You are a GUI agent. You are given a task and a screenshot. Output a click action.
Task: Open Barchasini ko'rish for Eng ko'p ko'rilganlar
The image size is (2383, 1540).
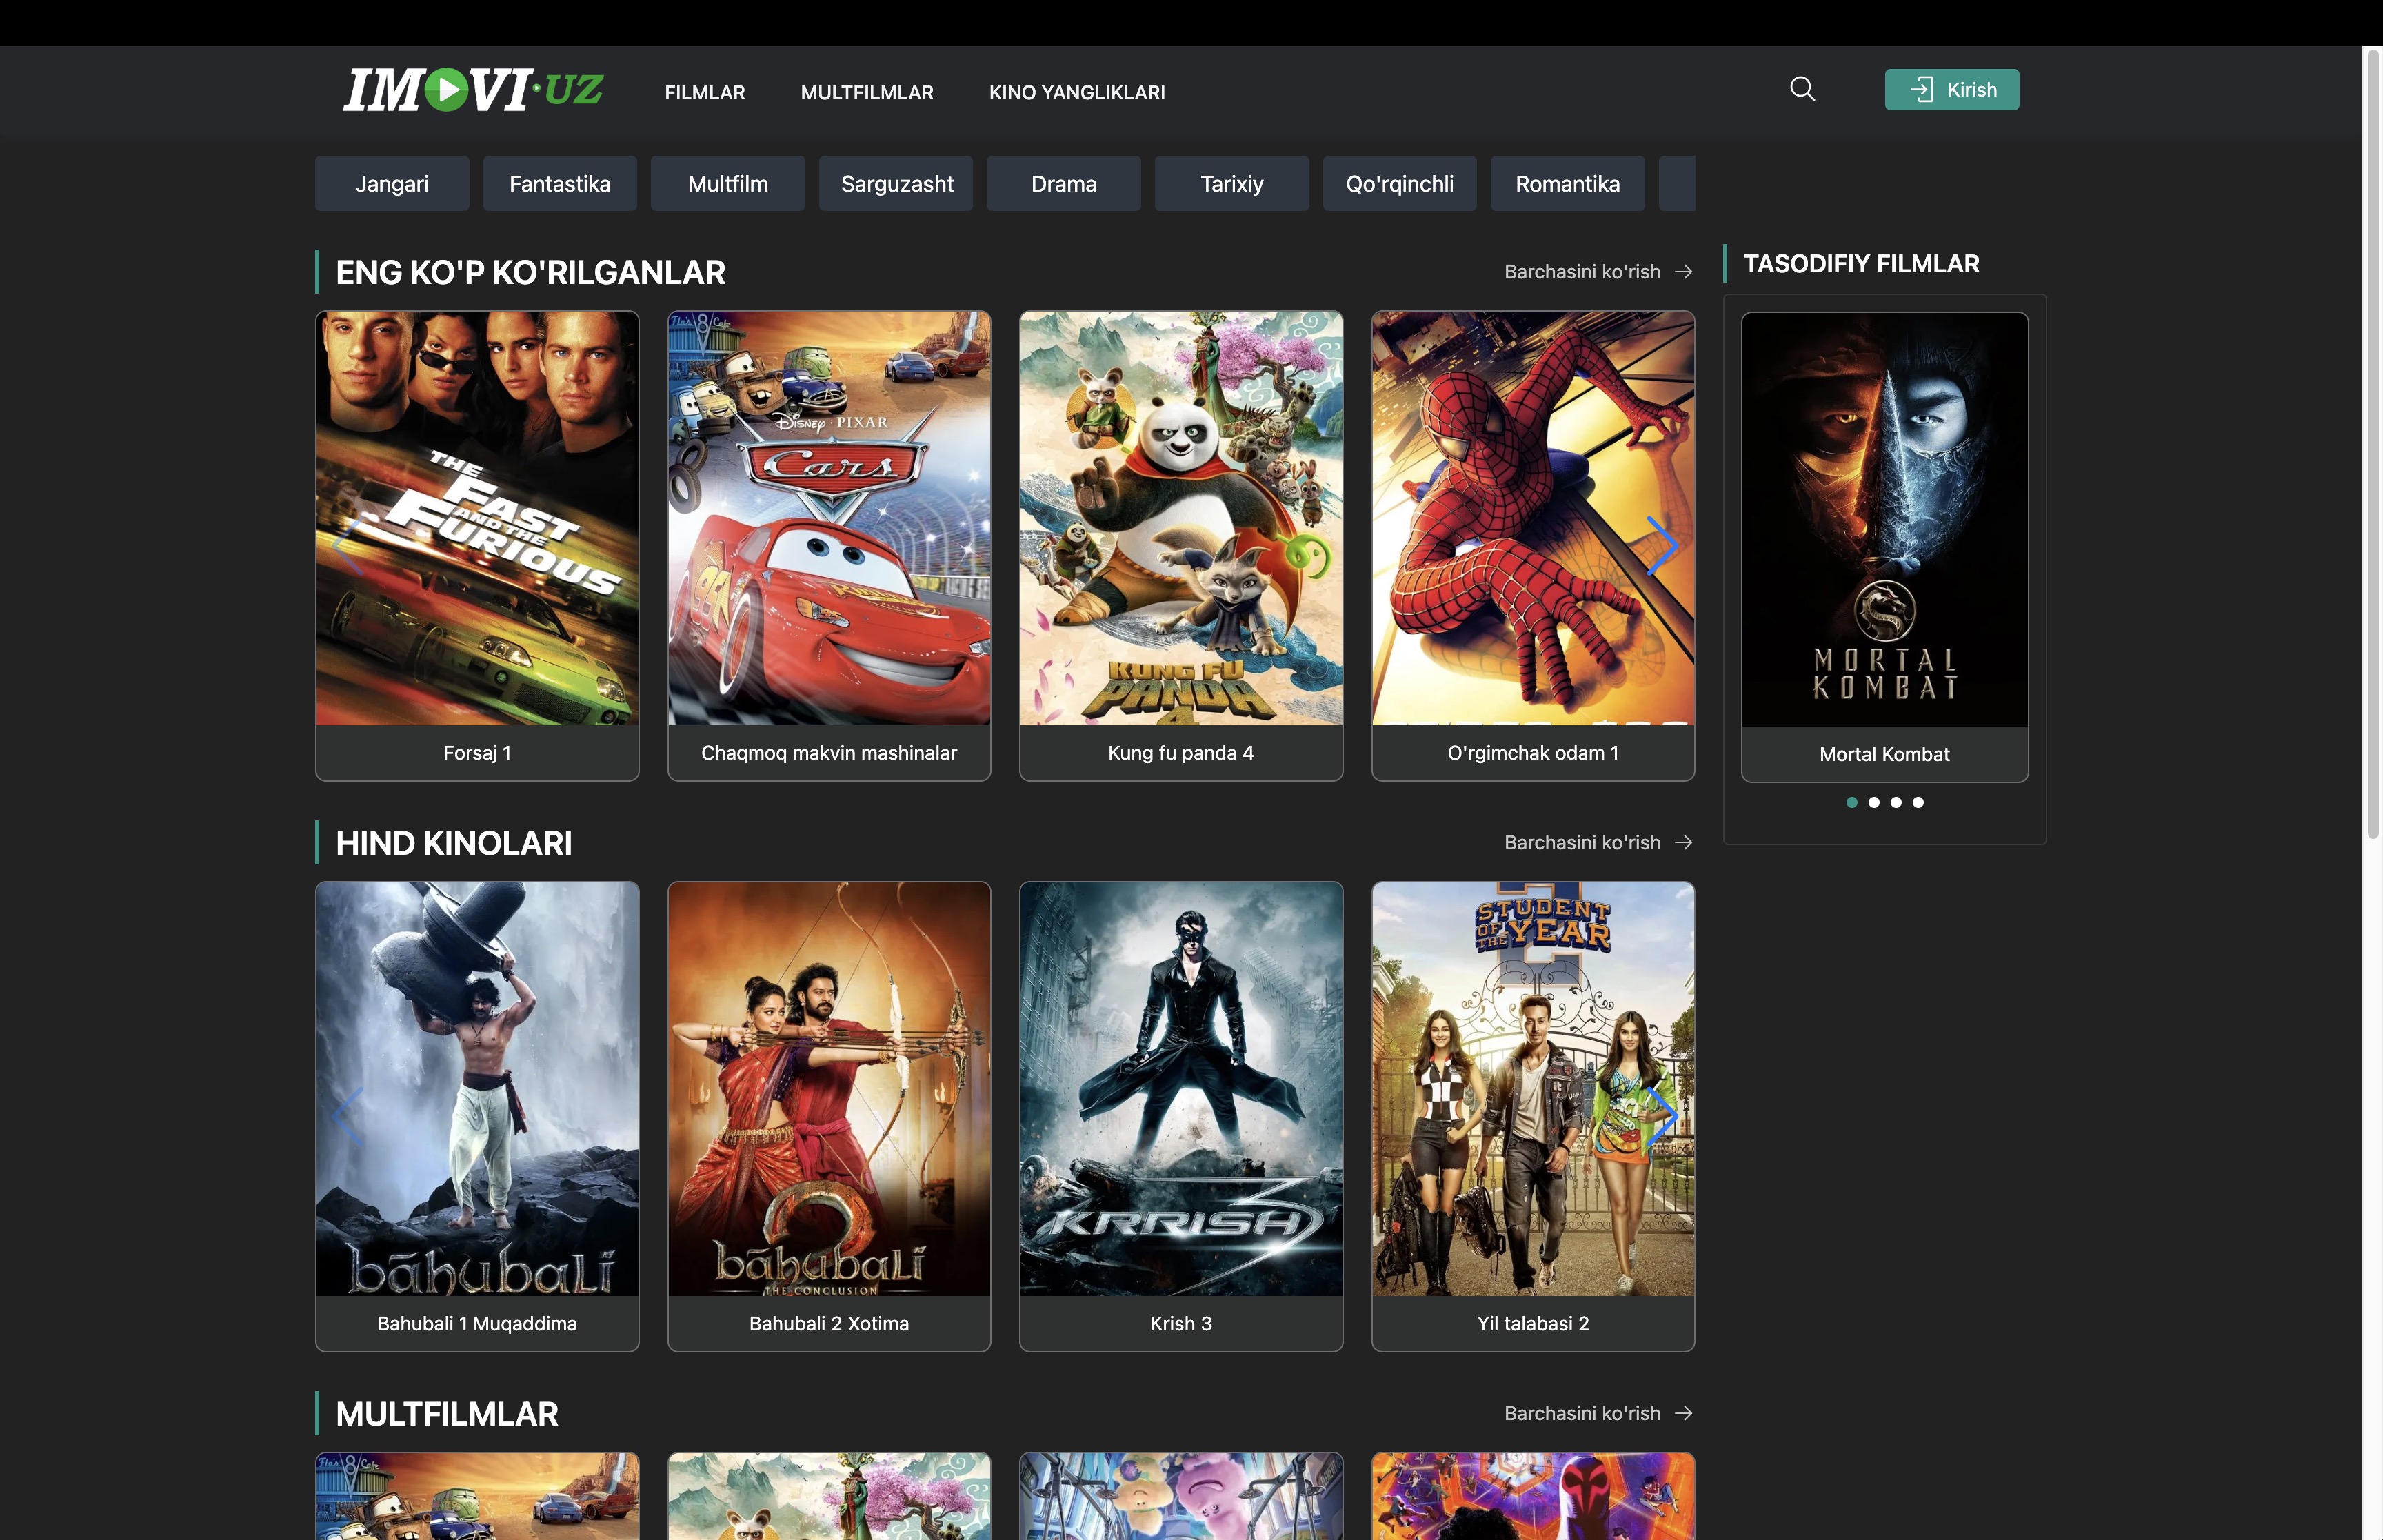click(1598, 272)
